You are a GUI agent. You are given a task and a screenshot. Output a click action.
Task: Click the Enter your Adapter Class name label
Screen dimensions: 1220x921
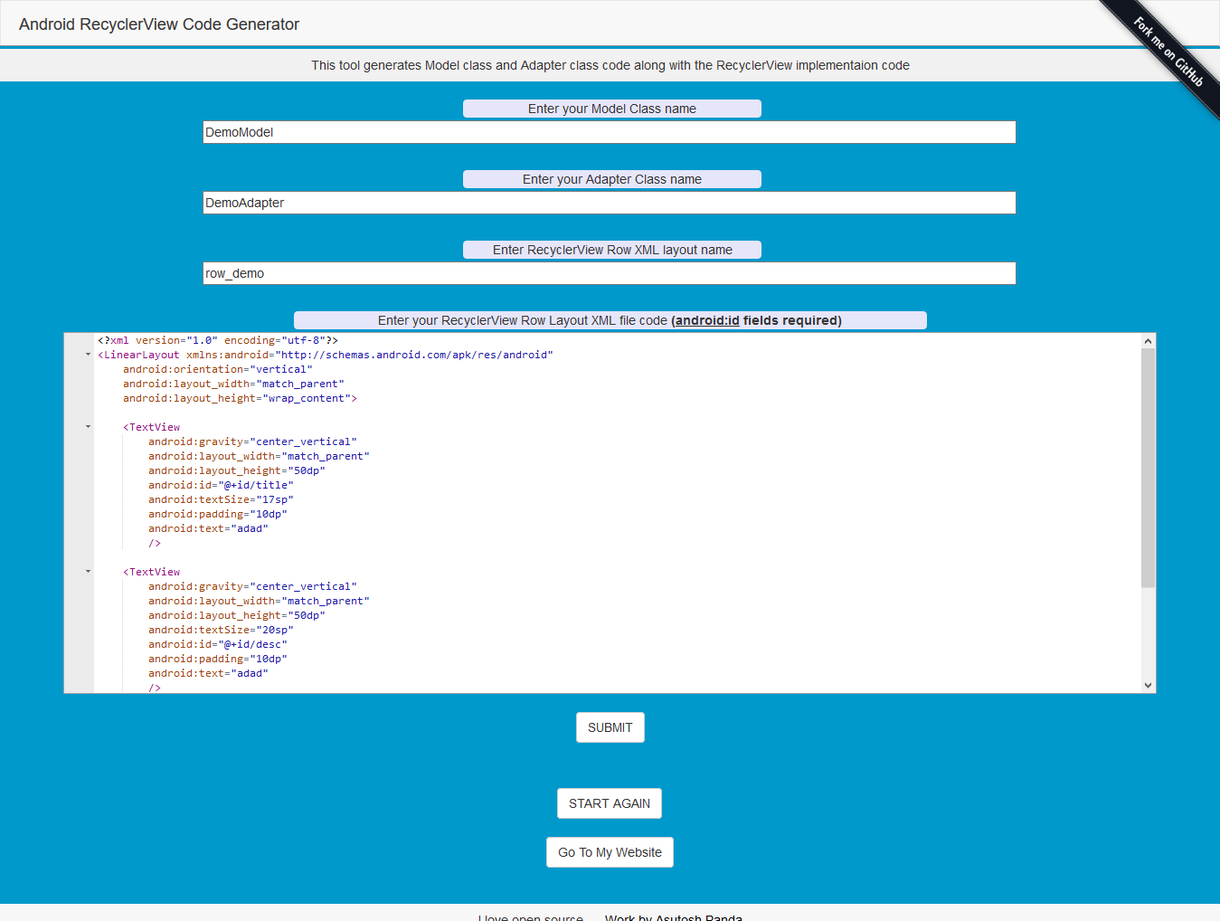[611, 178]
